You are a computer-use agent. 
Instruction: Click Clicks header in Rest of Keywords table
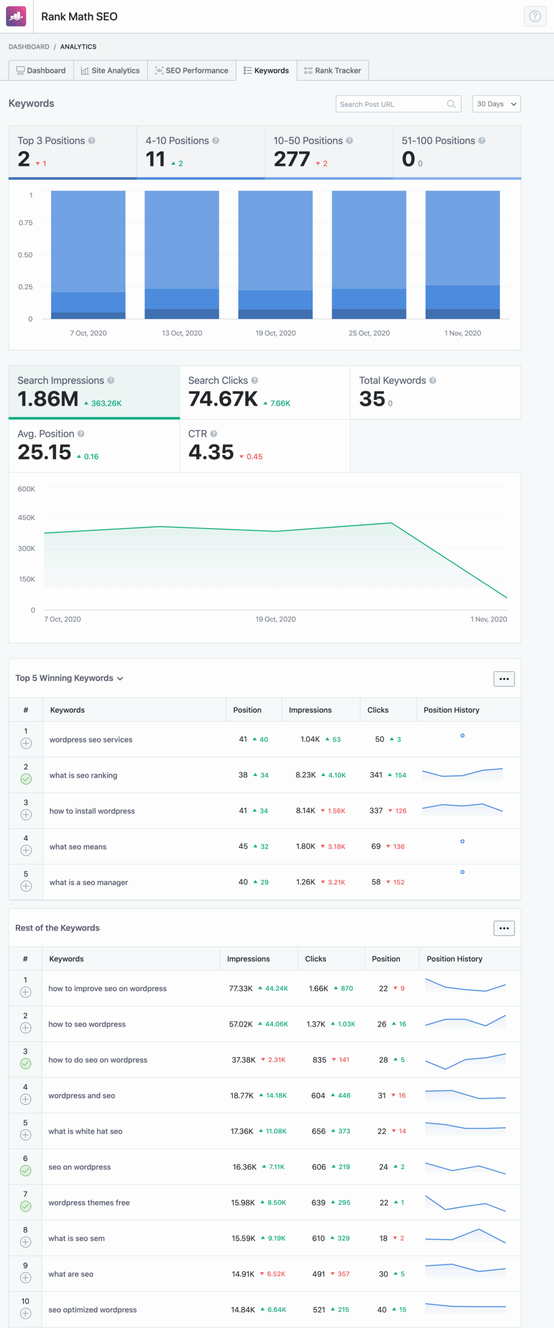point(315,959)
